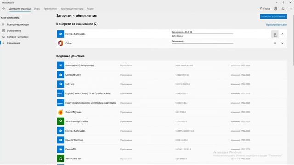Open the three-dot more menu

(x=290, y=9)
